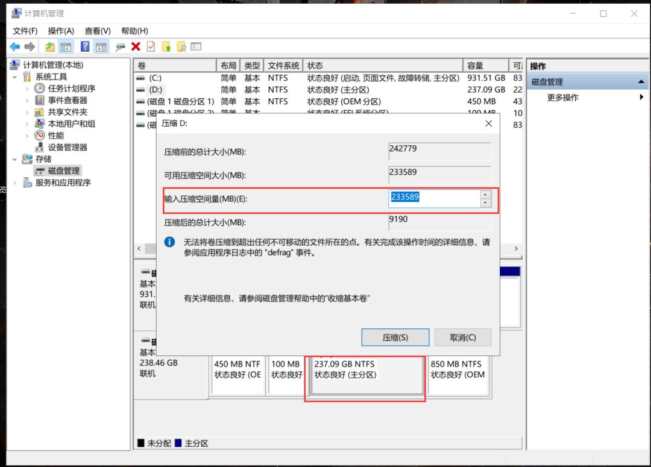Viewport: 651px width, 467px height.
Task: Click the up-level folder toolbar icon
Action: (167, 47)
